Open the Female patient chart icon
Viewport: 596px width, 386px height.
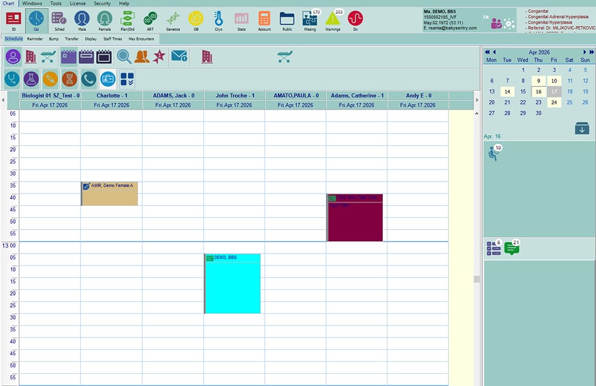(104, 21)
